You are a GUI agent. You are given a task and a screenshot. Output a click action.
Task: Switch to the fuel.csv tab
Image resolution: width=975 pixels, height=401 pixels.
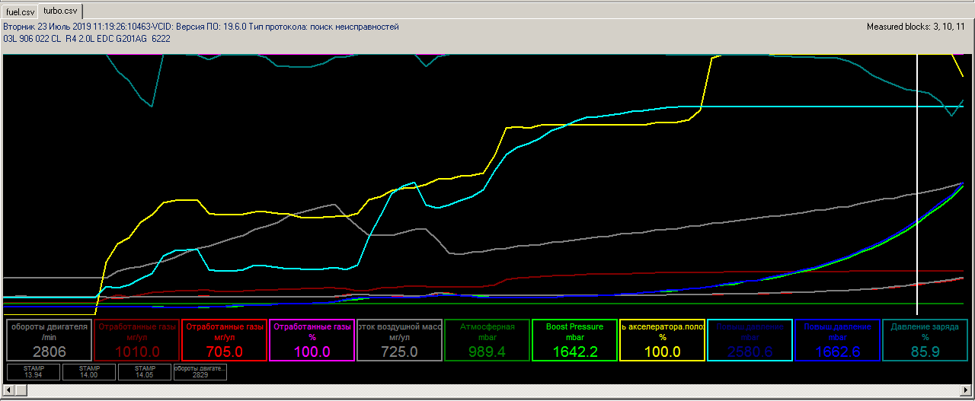click(x=21, y=12)
